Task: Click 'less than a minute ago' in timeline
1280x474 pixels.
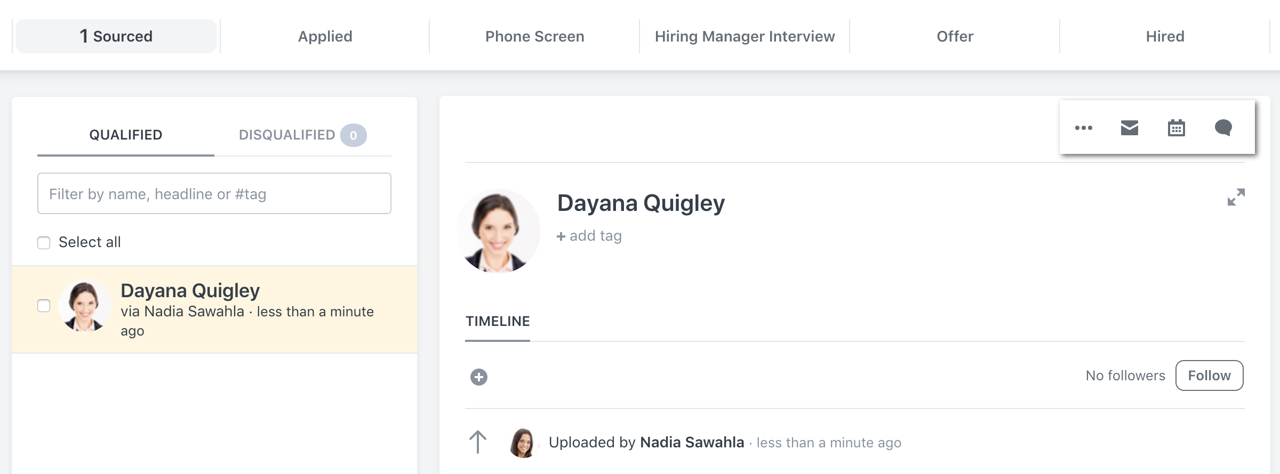Action: click(x=829, y=443)
